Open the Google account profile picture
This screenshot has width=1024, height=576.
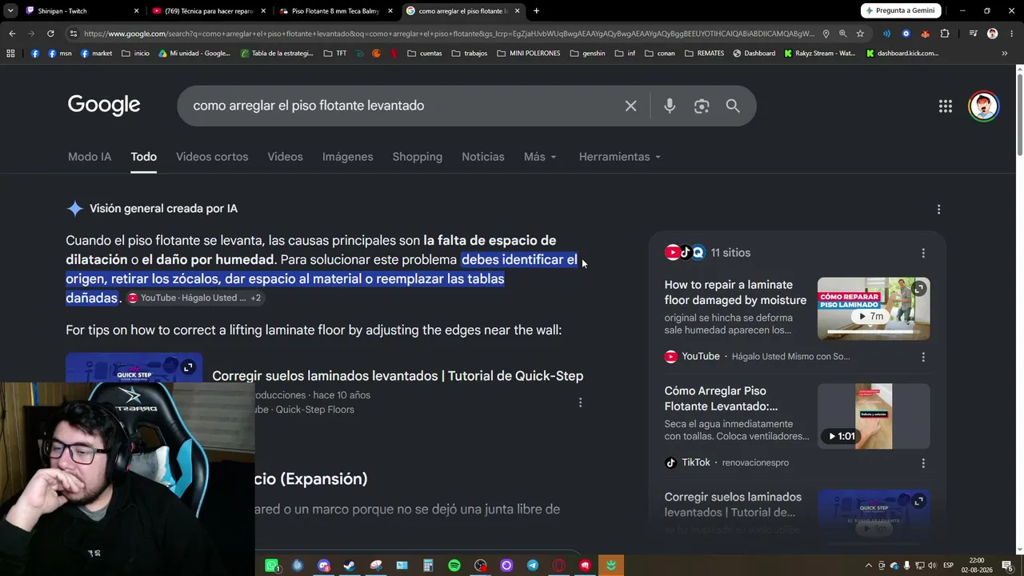984,106
